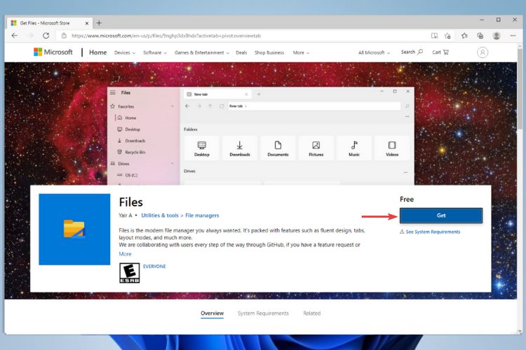
Task: Open the Cart icon
Action: coord(440,52)
